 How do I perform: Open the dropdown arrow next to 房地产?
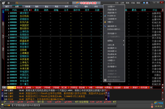pyautogui.click(x=140, y=87)
